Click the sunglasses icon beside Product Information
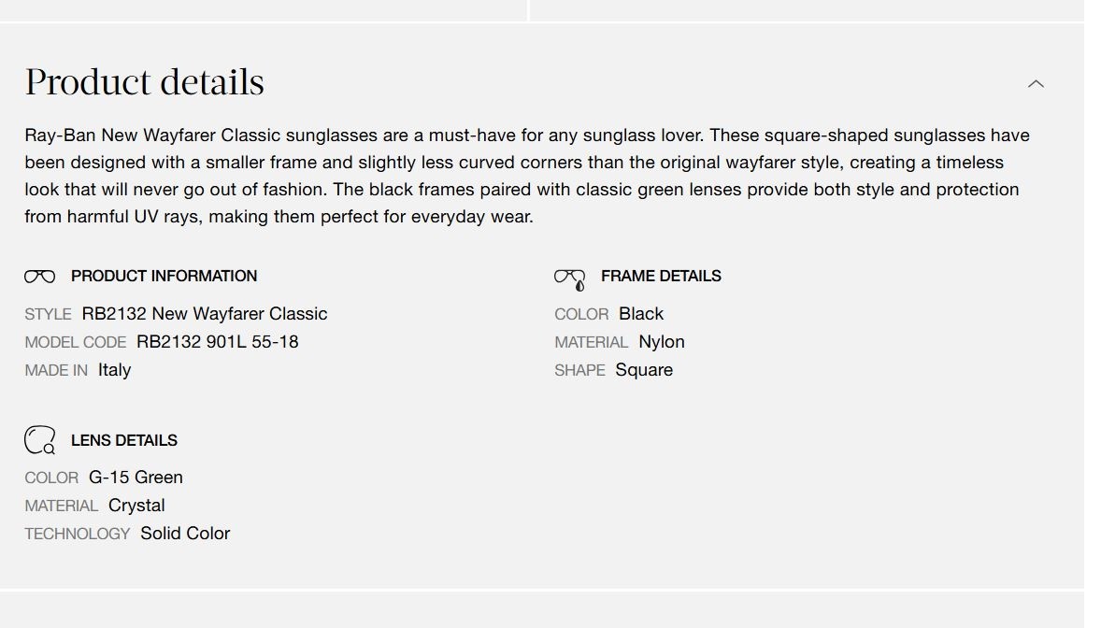1115x628 pixels. point(40,277)
